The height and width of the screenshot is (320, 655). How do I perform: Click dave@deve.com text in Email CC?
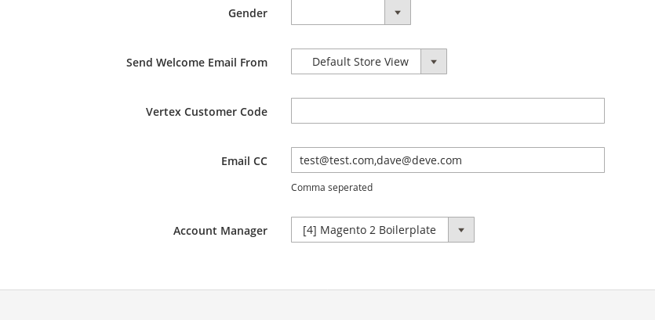point(419,160)
